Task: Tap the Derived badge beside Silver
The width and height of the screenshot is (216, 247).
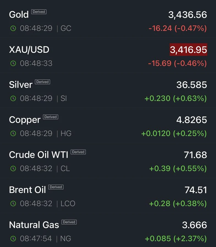Action: 42,82
